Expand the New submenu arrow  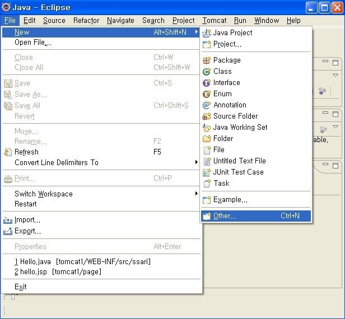pos(196,32)
